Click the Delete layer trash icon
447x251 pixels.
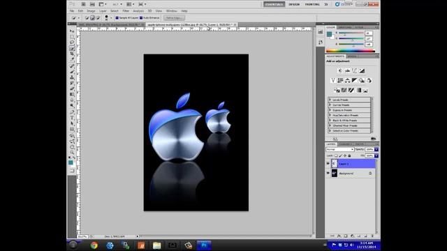[x=372, y=236]
